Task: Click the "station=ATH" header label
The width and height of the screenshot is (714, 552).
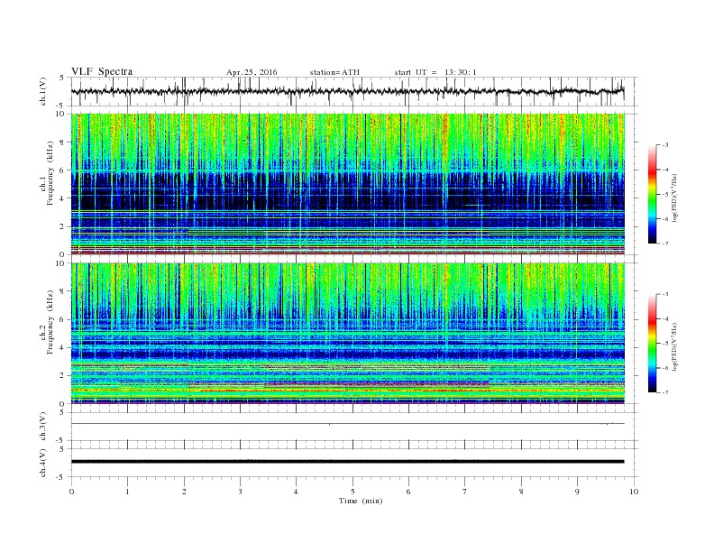Action: (x=334, y=72)
